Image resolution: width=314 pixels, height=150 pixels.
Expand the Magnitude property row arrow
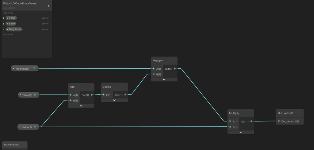coord(4,29)
